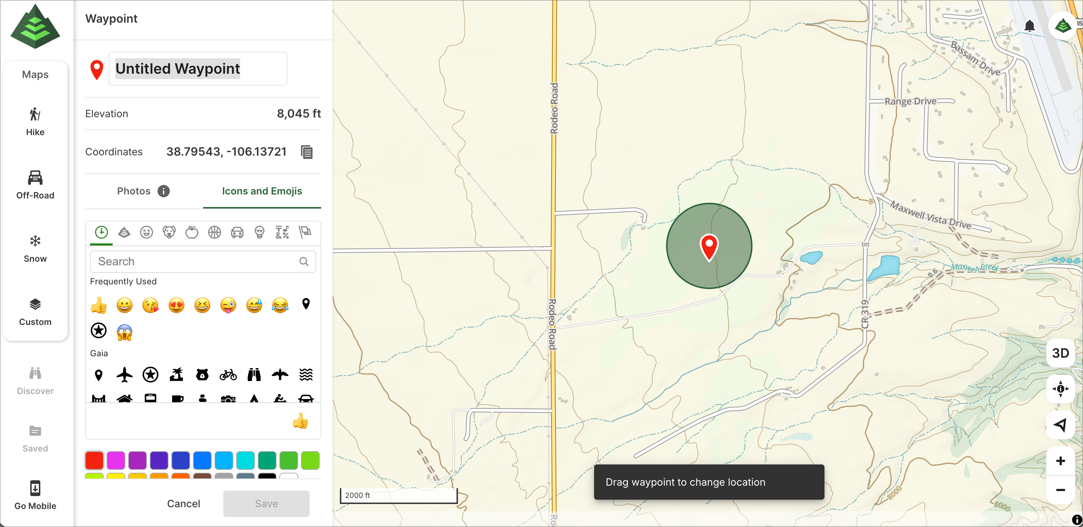Click the locate-me arrow button
The height and width of the screenshot is (527, 1083).
pyautogui.click(x=1060, y=425)
